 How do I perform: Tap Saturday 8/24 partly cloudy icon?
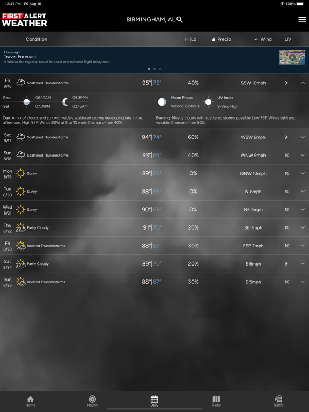(x=21, y=264)
